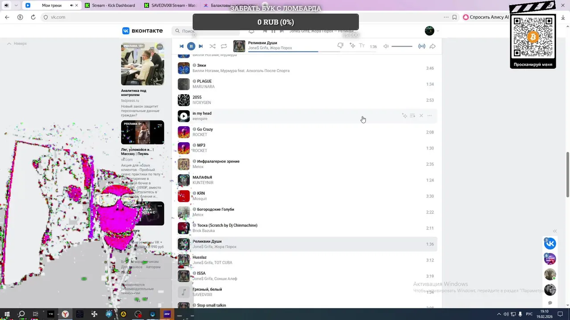Mute audio with the speaker icon
Viewport: 570px width, 320px height.
(386, 46)
